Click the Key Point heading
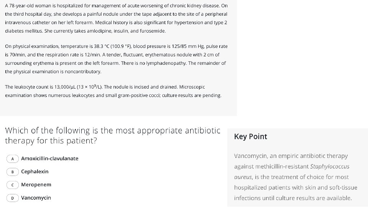368x207 pixels. point(250,137)
